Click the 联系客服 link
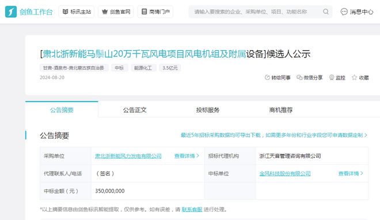This screenshot has height=220, width=380. 192,209
